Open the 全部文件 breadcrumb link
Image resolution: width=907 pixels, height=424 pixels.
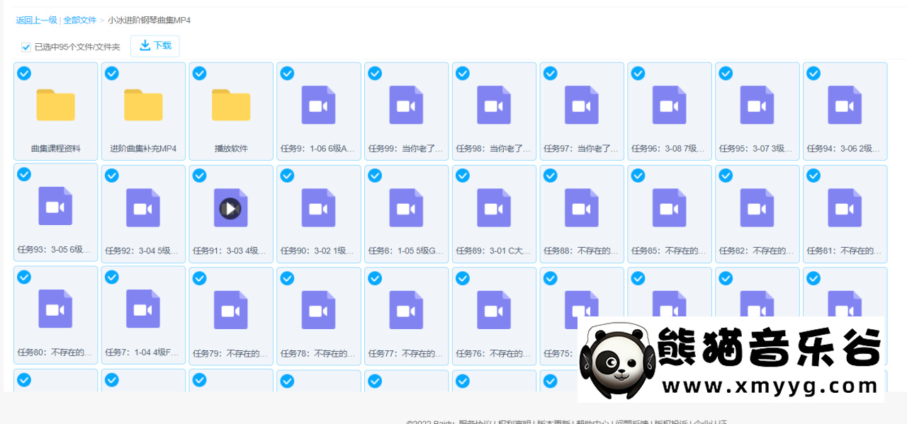click(80, 20)
